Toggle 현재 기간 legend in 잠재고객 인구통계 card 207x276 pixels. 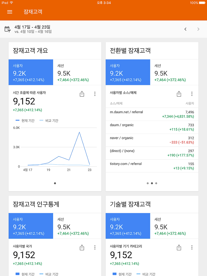coord(25,274)
